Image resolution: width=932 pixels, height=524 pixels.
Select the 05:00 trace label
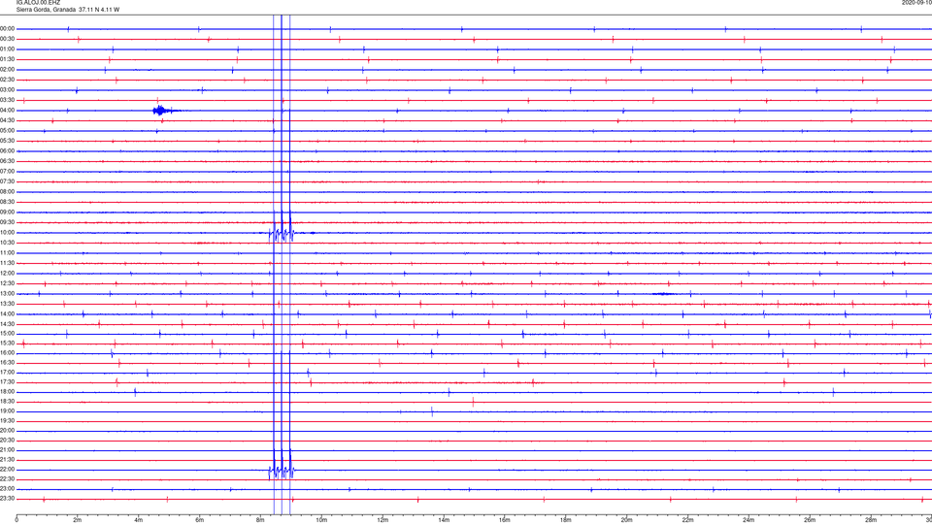pyautogui.click(x=8, y=131)
